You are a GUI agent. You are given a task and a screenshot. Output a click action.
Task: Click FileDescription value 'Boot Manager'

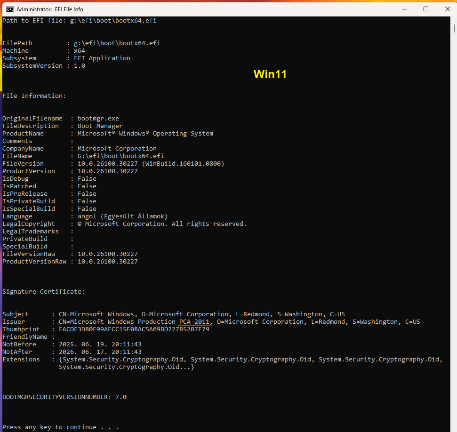(x=100, y=126)
